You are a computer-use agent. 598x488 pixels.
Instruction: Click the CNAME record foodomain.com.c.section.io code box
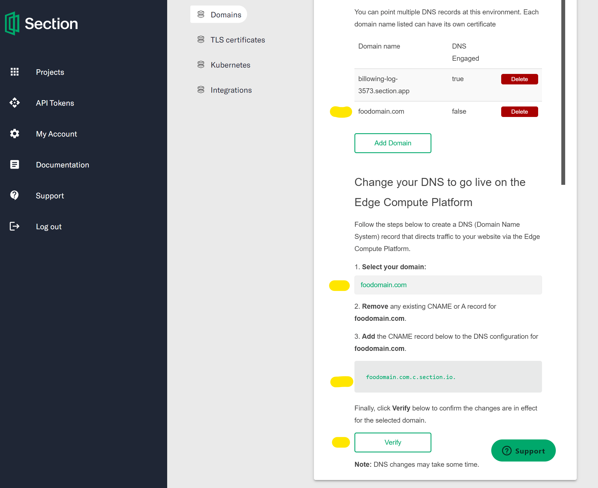click(x=448, y=377)
